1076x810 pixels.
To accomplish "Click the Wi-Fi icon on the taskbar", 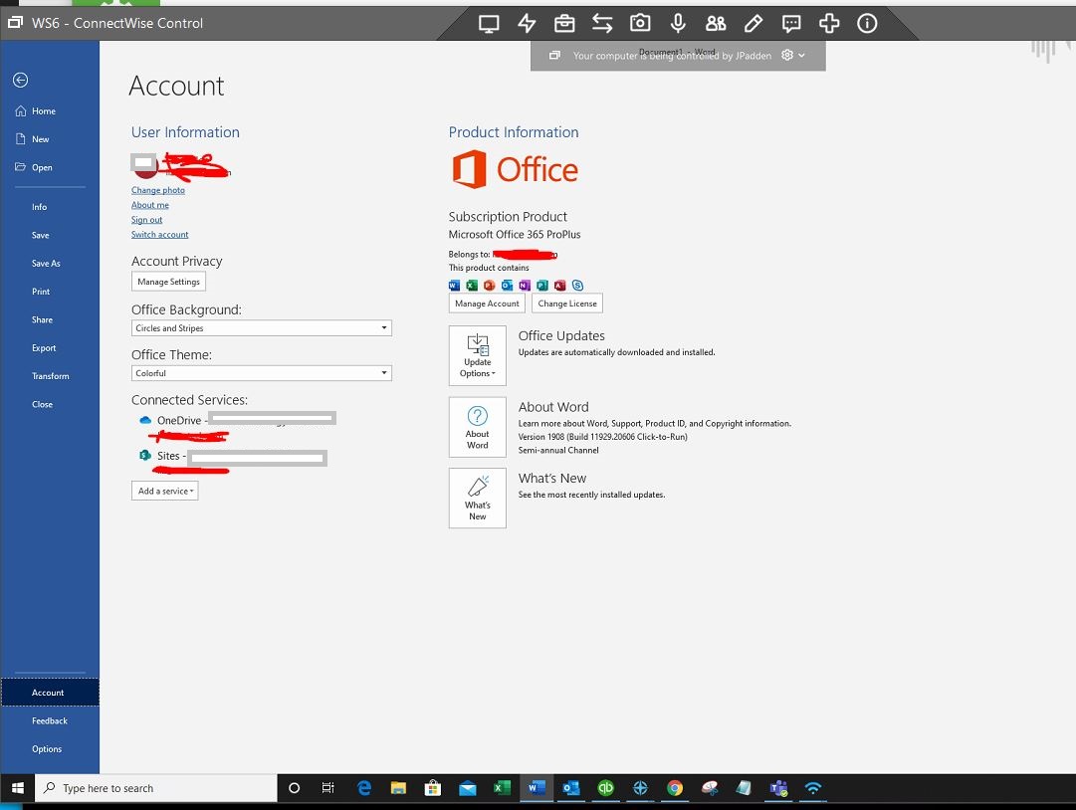I will pyautogui.click(x=813, y=788).
